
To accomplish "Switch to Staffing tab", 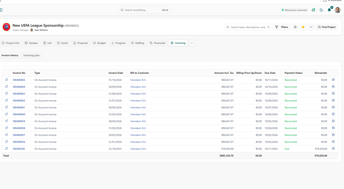I will pos(138,43).
